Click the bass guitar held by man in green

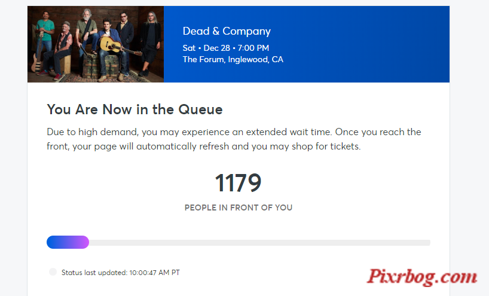click(x=38, y=53)
